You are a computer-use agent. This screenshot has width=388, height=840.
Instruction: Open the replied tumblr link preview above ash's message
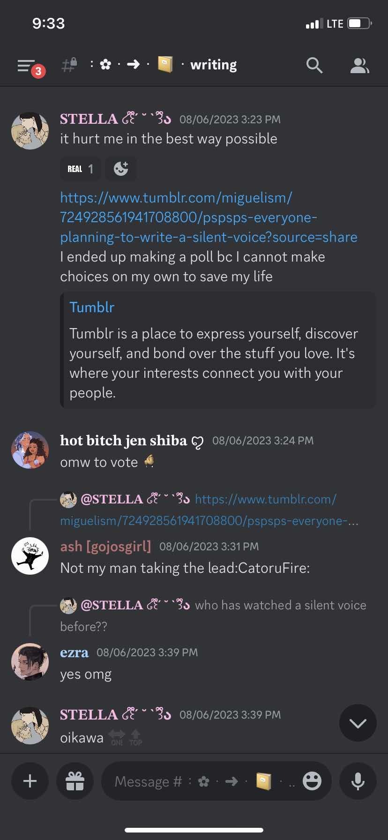(265, 500)
